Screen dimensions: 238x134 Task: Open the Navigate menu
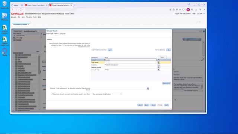pyautogui.click(x=14, y=17)
